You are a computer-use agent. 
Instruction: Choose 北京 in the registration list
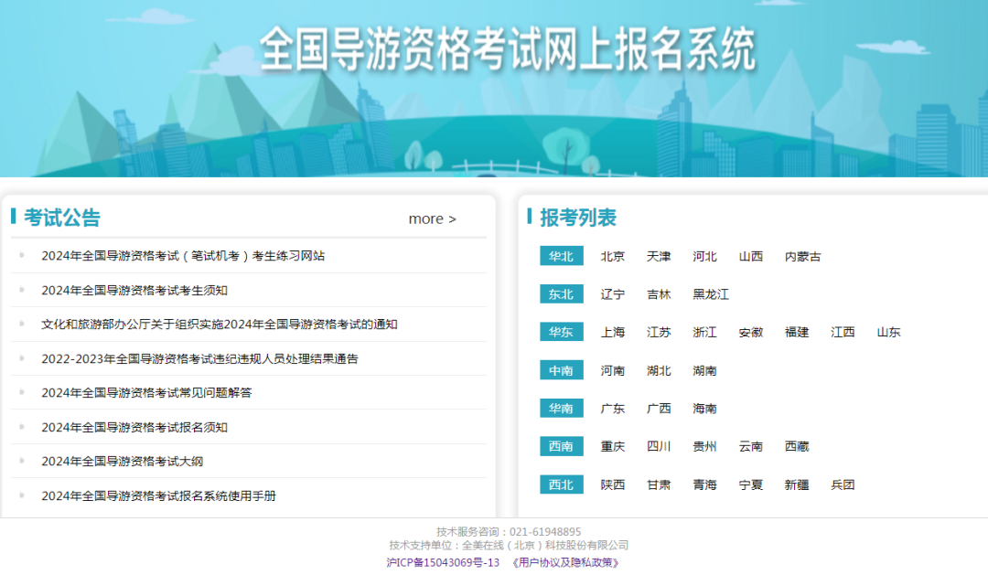[613, 256]
